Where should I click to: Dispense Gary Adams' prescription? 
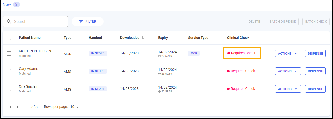315,71
